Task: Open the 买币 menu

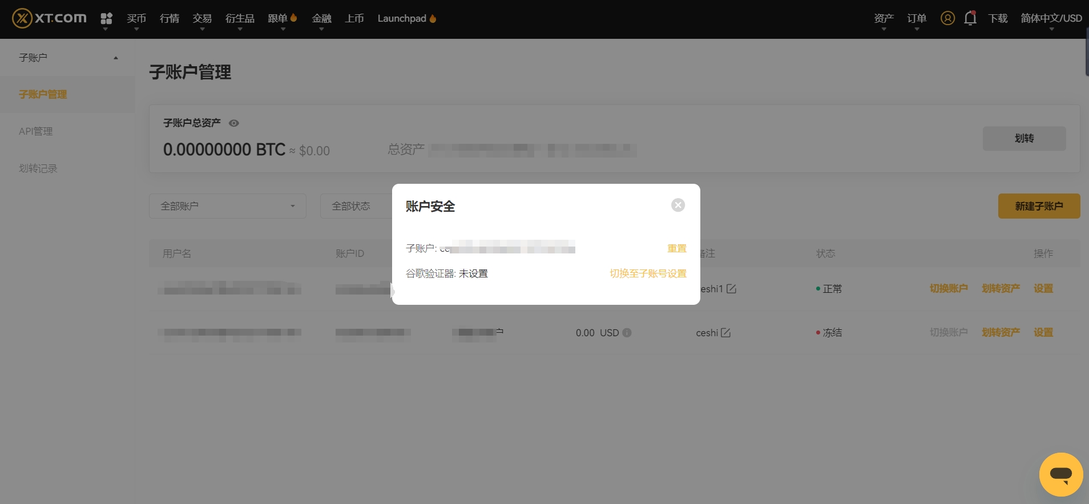Action: (x=136, y=18)
